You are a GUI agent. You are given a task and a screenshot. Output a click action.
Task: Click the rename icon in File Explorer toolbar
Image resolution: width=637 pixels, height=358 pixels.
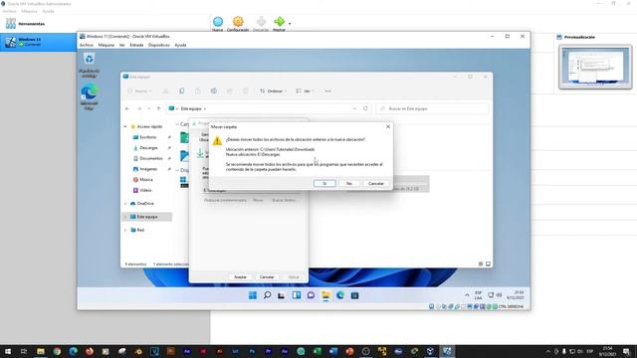(213, 90)
